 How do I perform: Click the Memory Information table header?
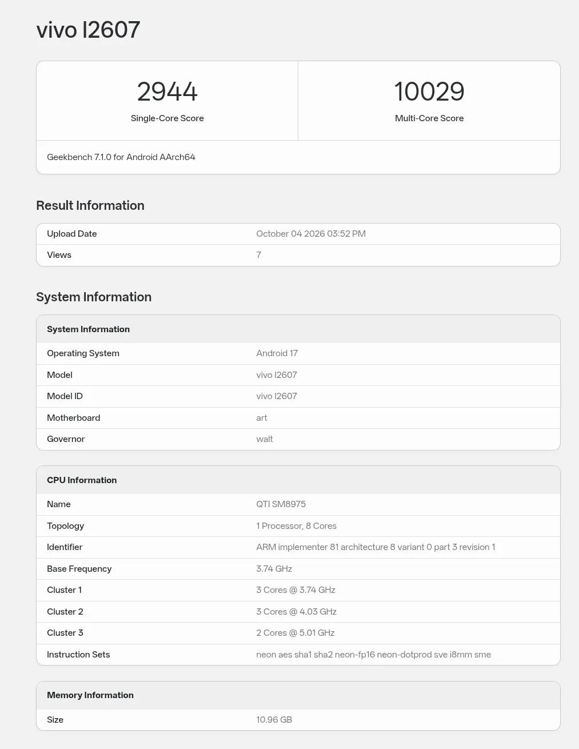click(90, 695)
